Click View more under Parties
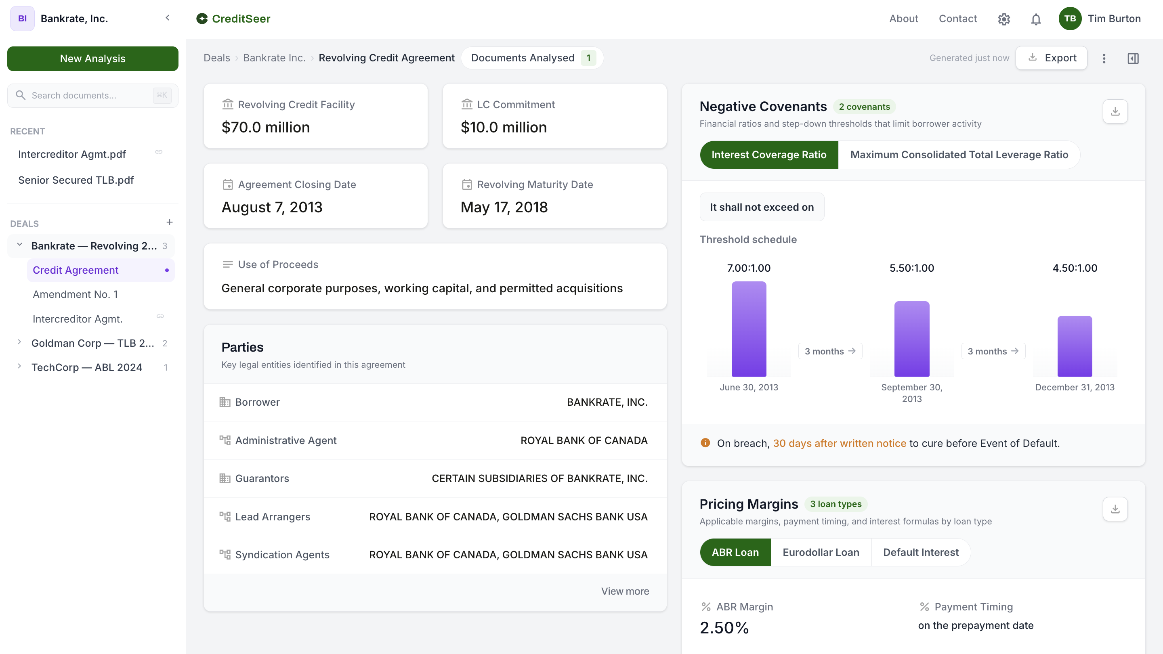Viewport: 1163px width, 654px height. pyautogui.click(x=625, y=591)
